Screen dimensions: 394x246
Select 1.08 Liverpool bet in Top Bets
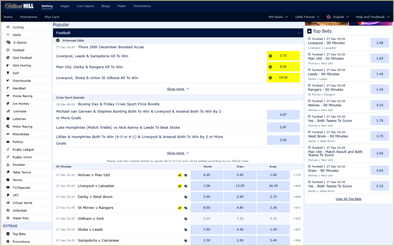380,43
